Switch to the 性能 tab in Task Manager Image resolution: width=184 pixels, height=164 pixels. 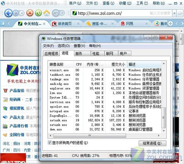coord(98,54)
